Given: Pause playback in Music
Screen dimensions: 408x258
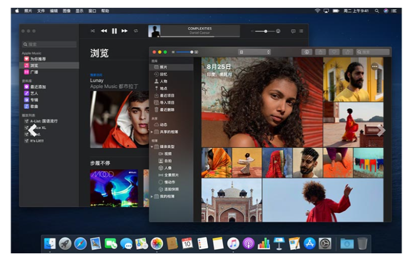Looking at the screenshot, I should [x=114, y=31].
